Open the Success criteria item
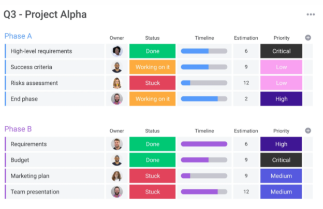 (31, 67)
